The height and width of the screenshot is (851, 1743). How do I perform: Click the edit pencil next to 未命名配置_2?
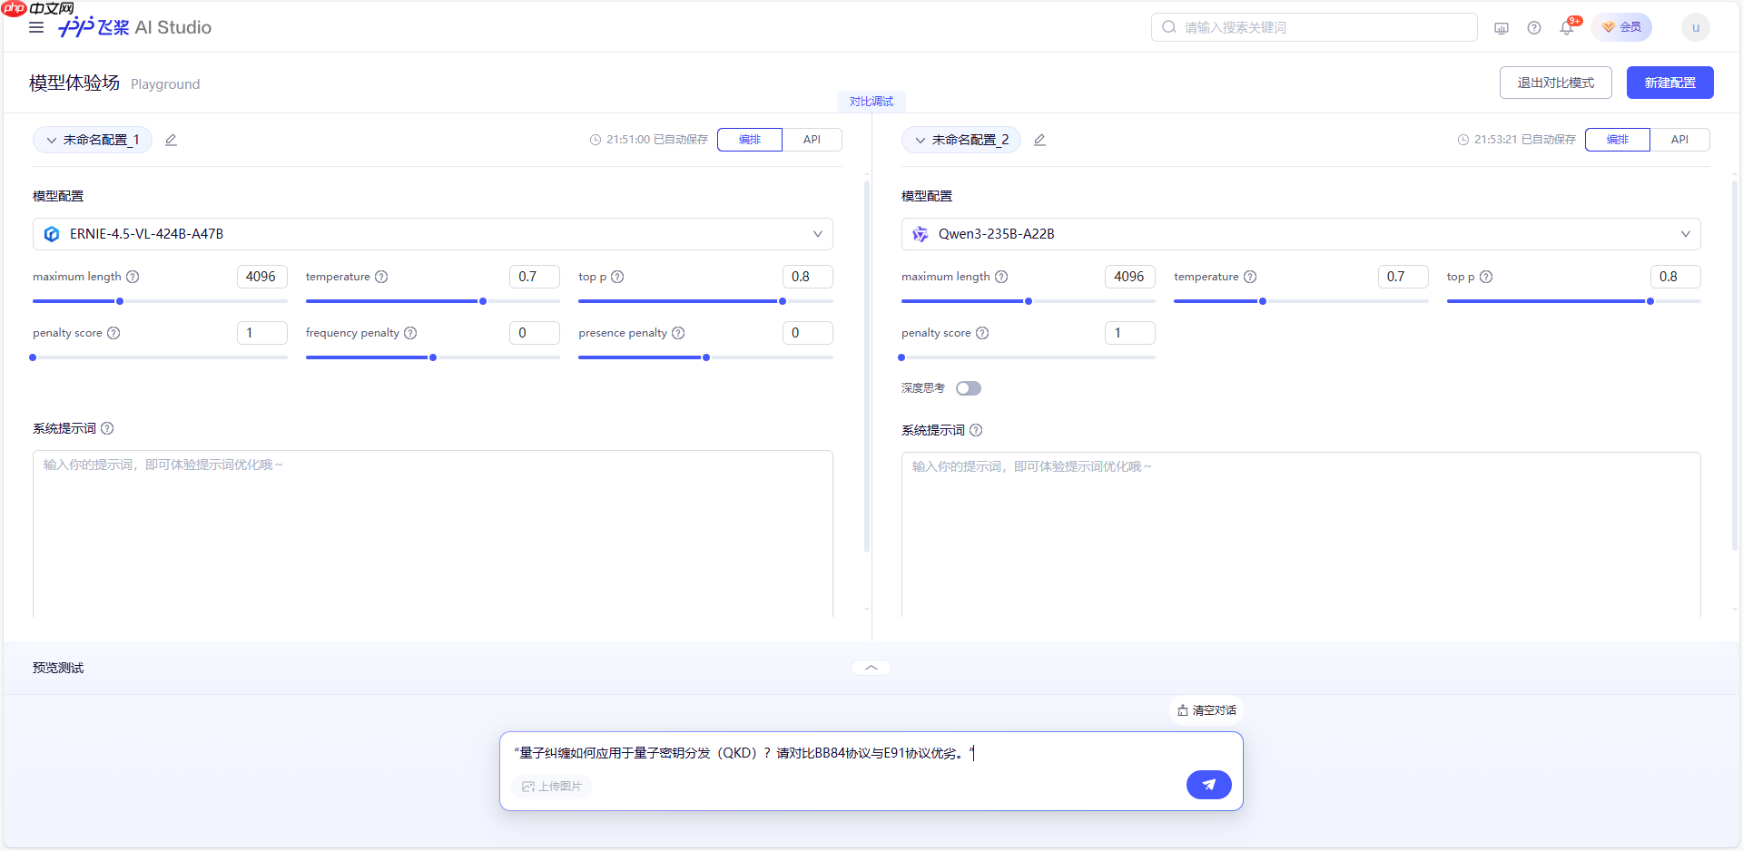tap(1039, 140)
